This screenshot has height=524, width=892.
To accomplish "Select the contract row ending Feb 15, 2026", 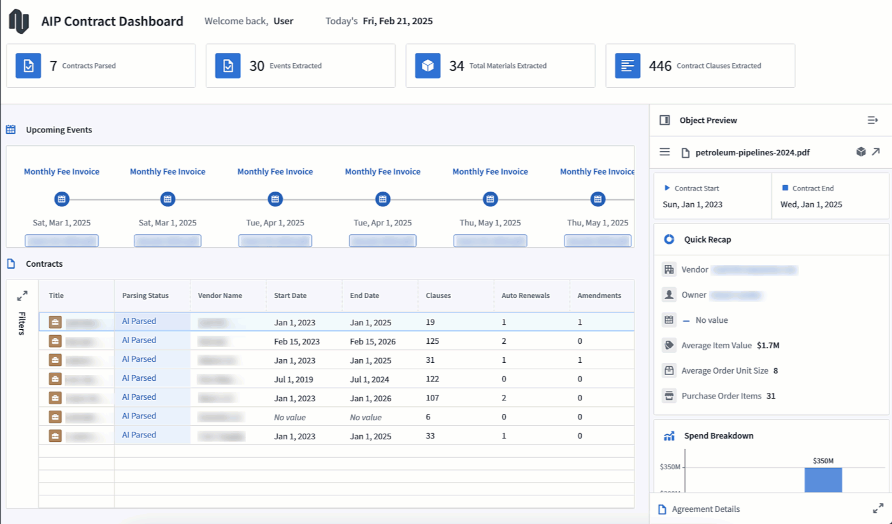I will (336, 341).
